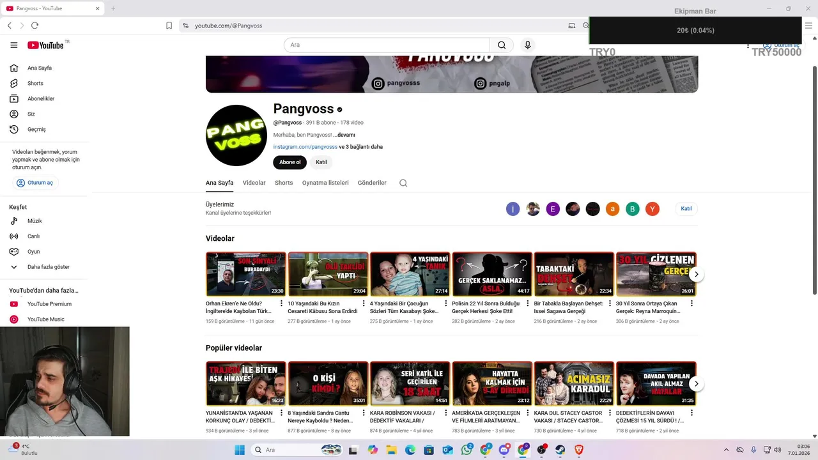
Task: Open File Explorer from taskbar
Action: 391,450
